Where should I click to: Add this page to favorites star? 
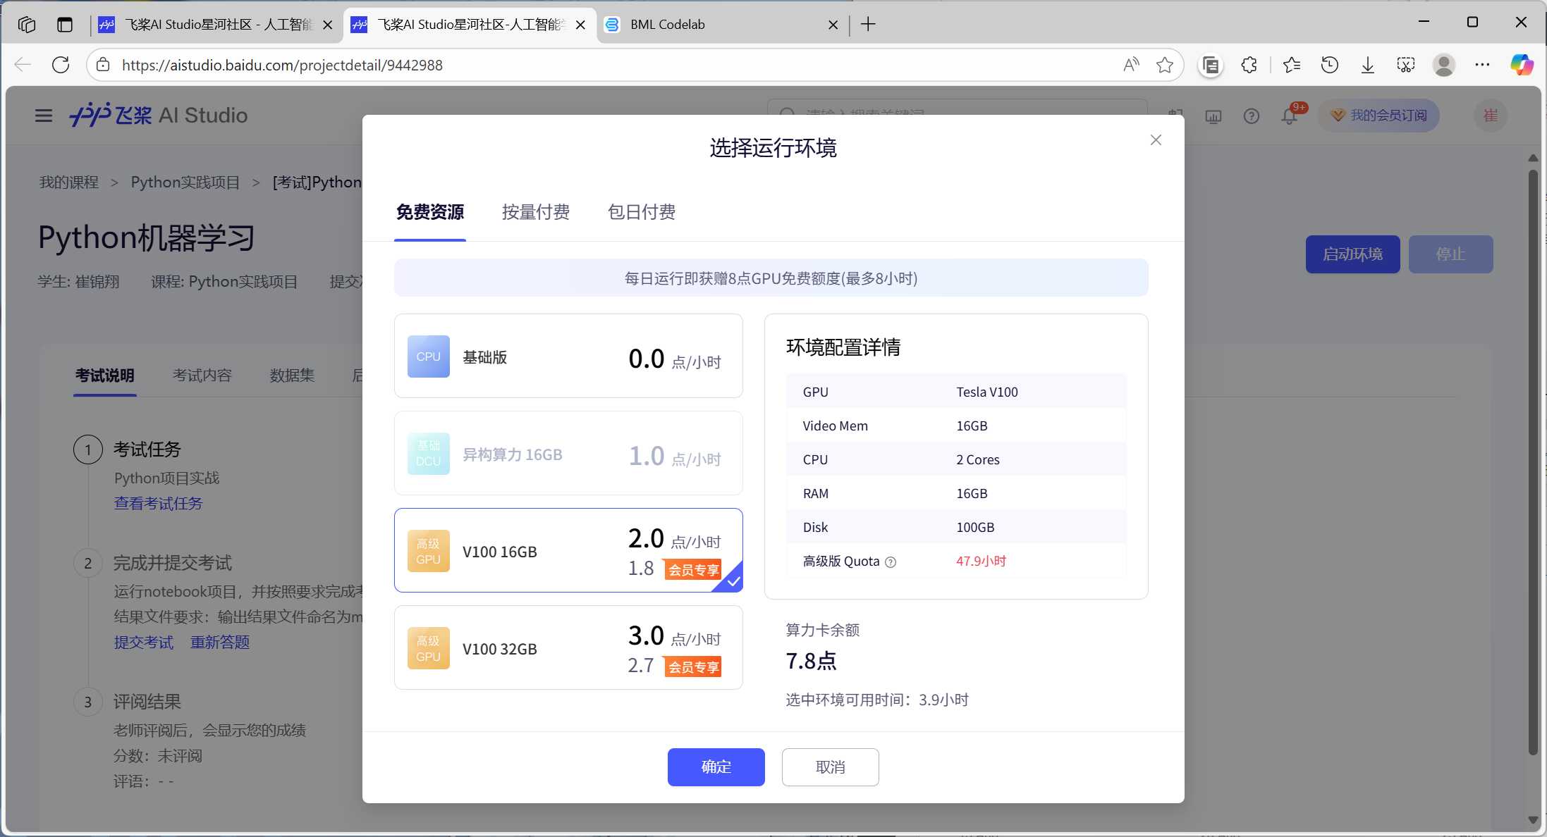click(1164, 65)
